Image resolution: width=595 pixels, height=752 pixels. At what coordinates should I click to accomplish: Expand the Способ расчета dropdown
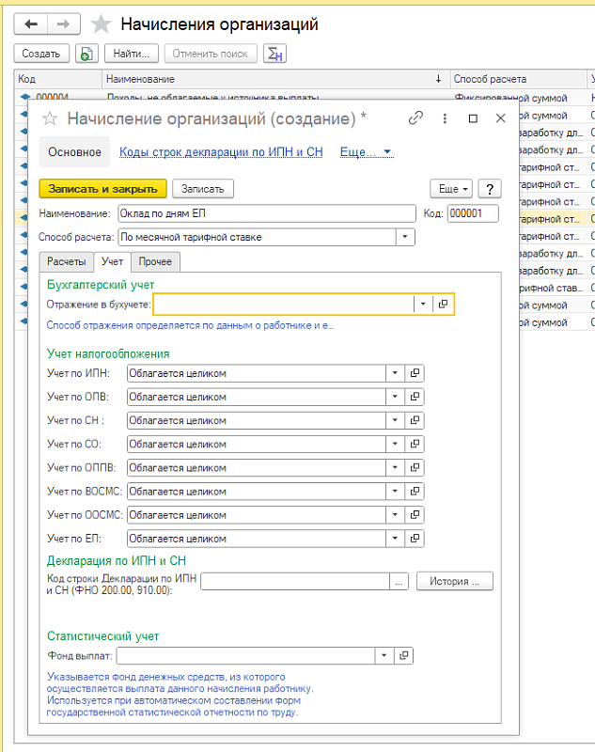point(405,237)
